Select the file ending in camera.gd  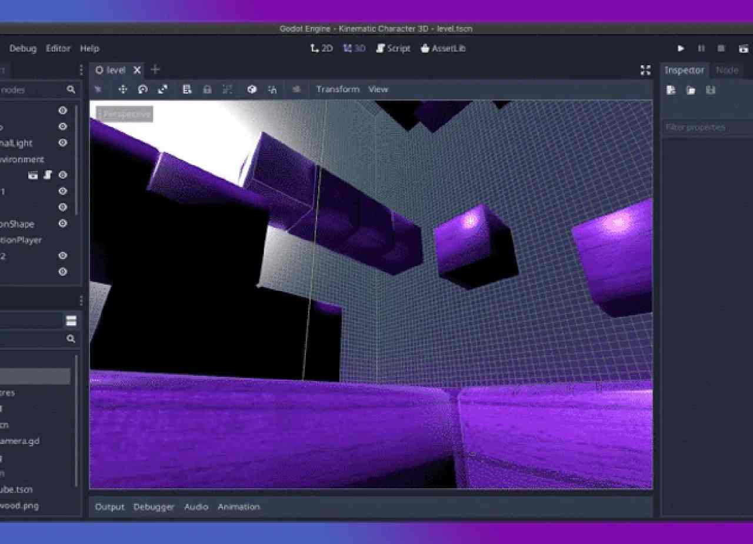[x=20, y=441]
